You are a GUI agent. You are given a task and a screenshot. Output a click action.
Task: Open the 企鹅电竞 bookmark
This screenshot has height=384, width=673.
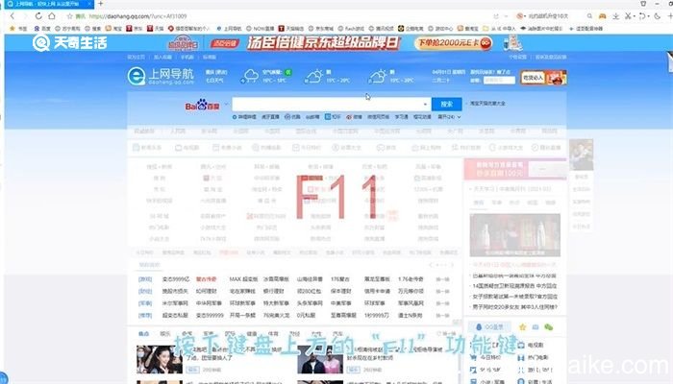(411, 28)
